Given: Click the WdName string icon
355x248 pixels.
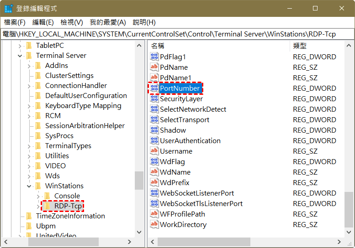Looking at the screenshot, I should [154, 172].
